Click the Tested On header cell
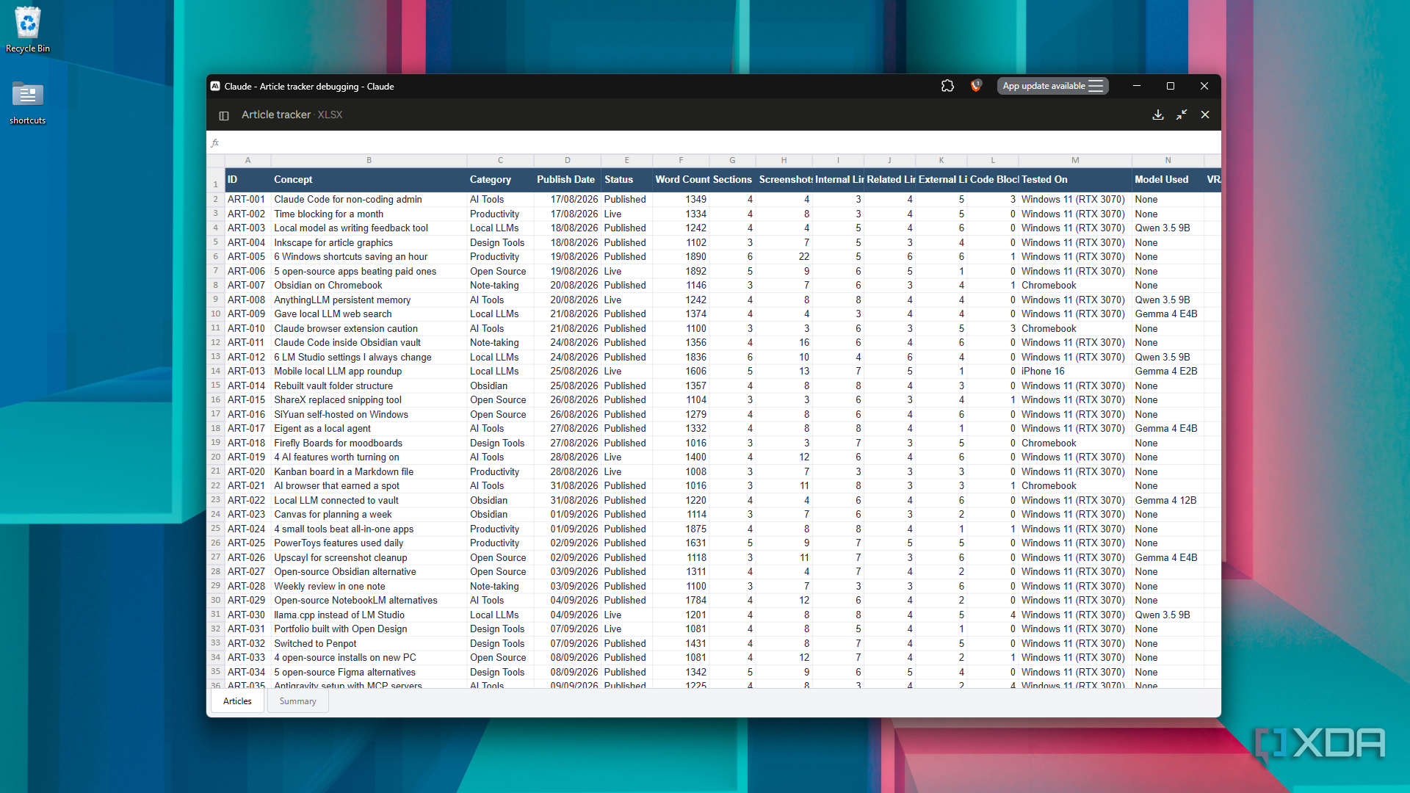The height and width of the screenshot is (793, 1410). pos(1075,179)
